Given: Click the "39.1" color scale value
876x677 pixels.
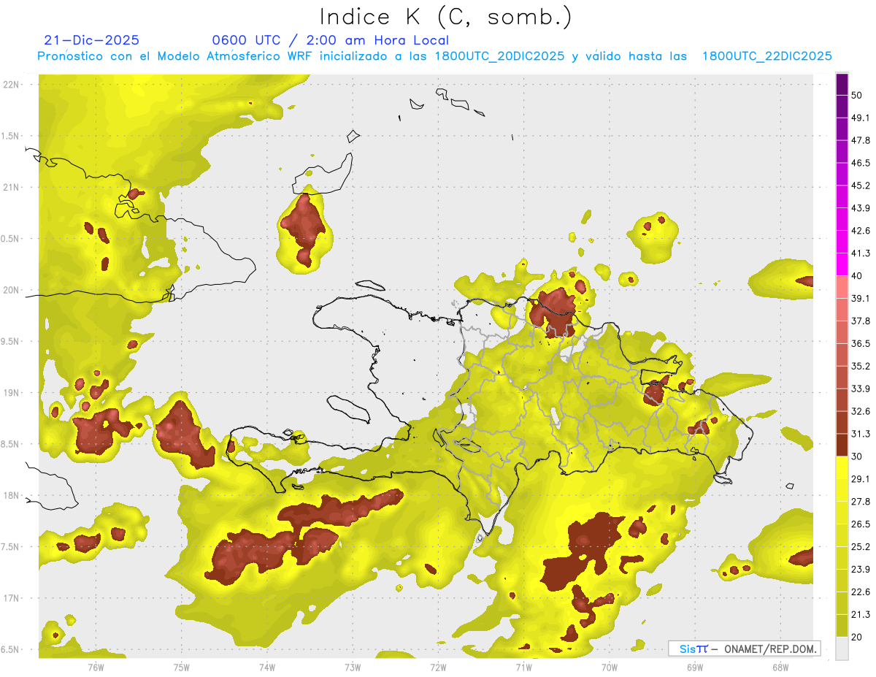Looking at the screenshot, I should coord(861,298).
